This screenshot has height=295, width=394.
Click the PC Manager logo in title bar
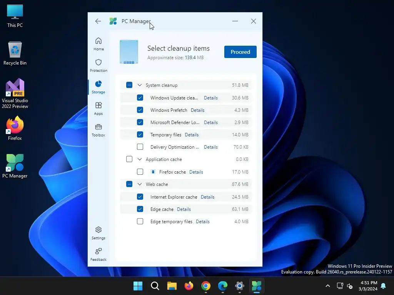click(113, 22)
